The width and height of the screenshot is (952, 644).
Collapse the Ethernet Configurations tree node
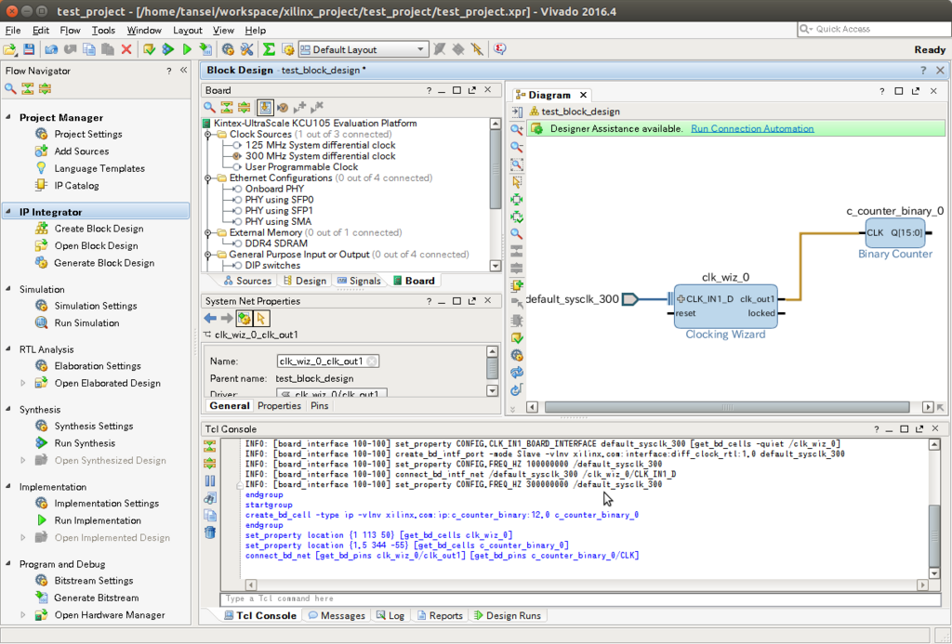tap(207, 178)
